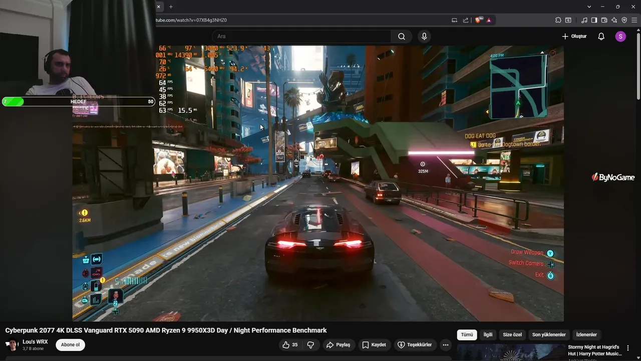Click the video player to toggle playback
641x361 pixels.
pos(318,183)
